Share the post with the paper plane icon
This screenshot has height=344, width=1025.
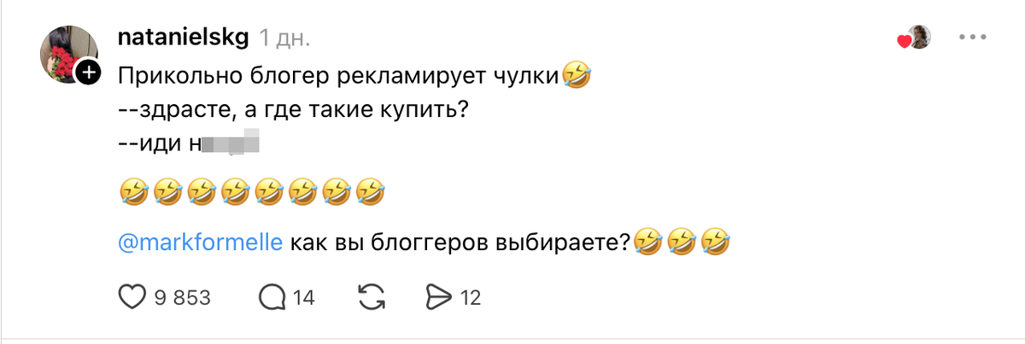437,297
